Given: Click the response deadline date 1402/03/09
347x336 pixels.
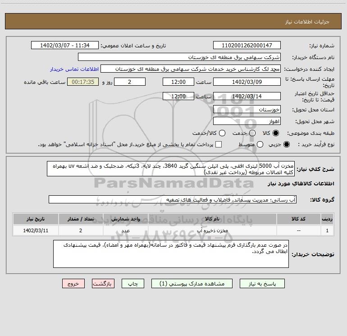Looking at the screenshot, I should (x=247, y=82).
